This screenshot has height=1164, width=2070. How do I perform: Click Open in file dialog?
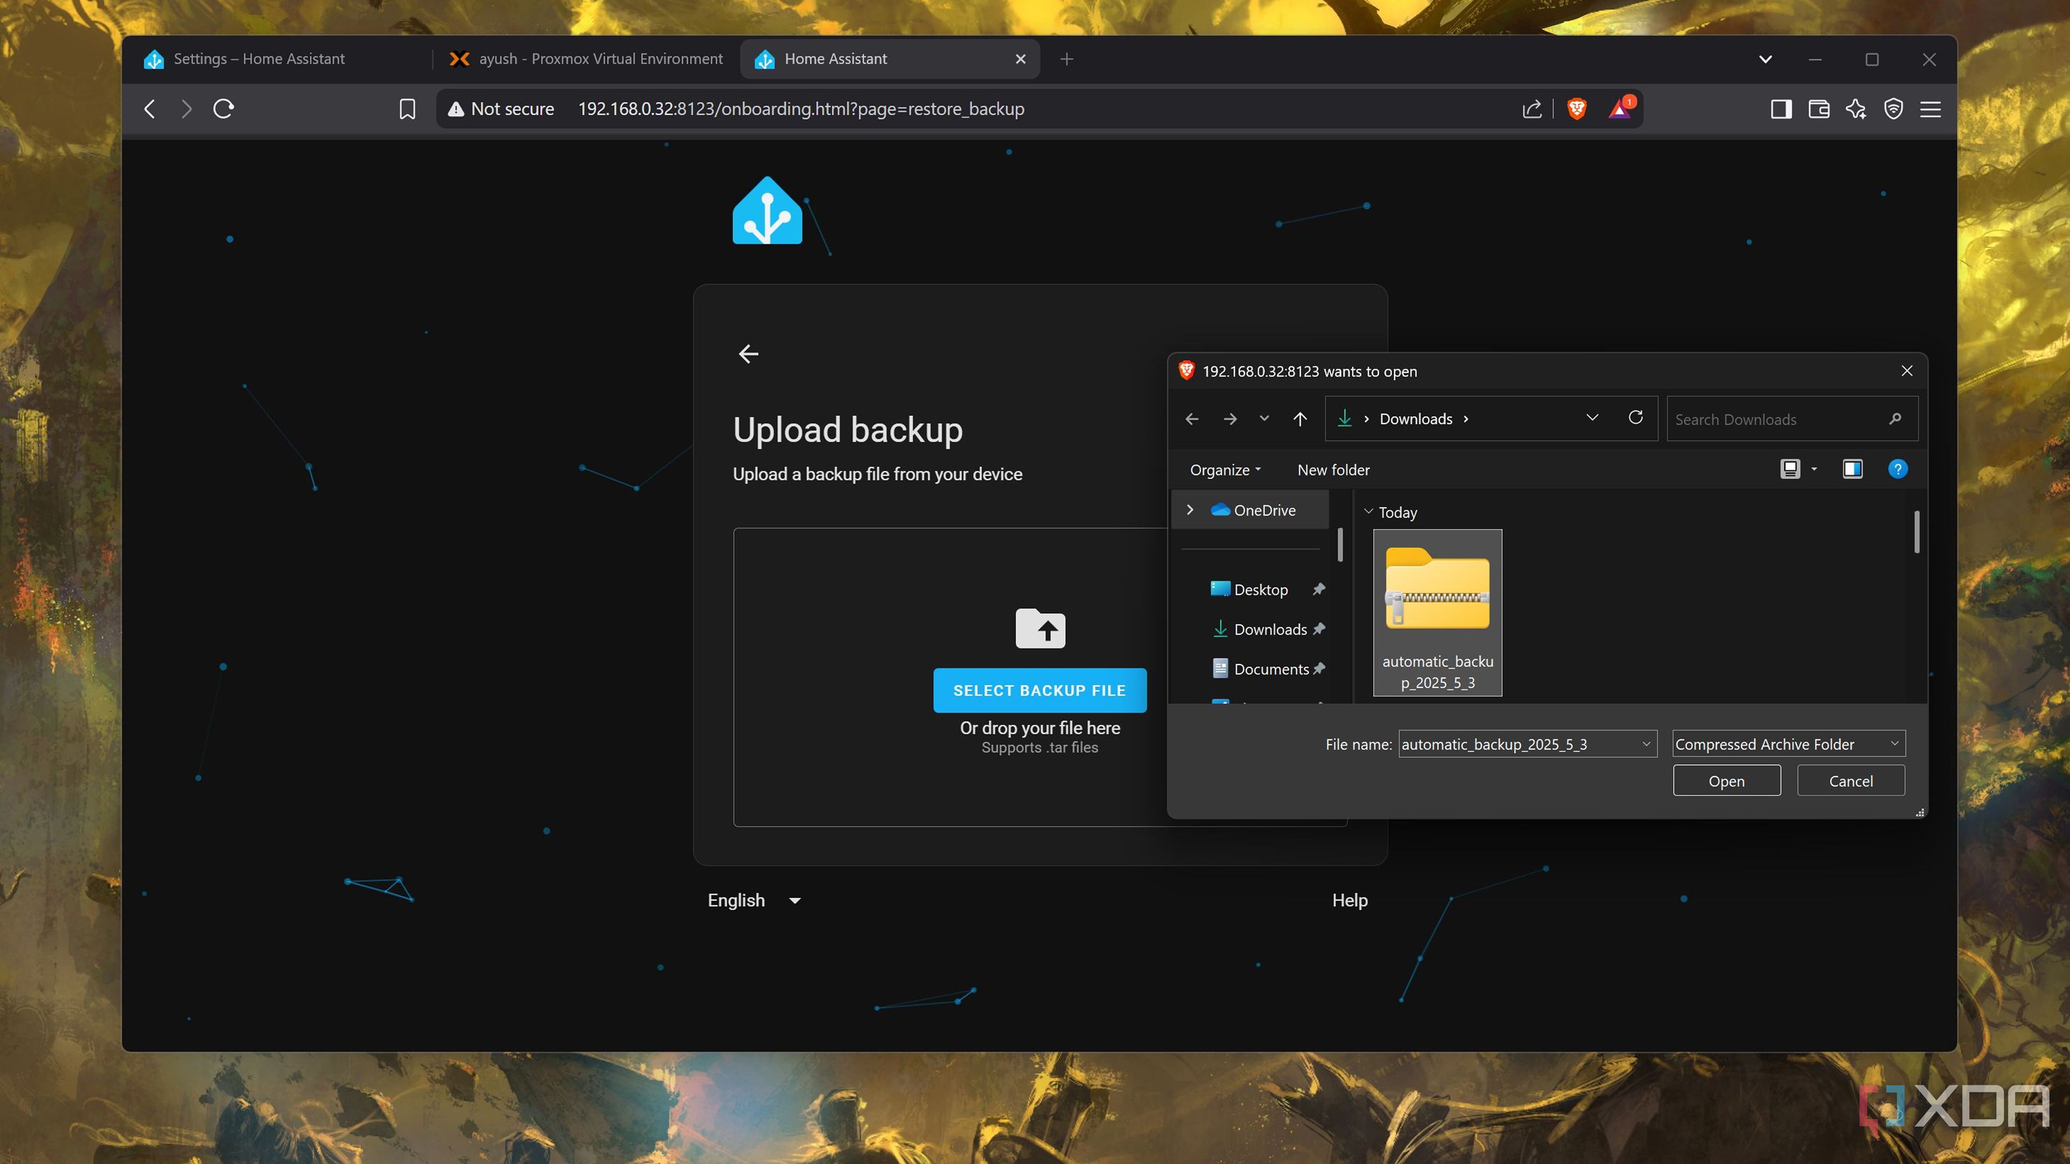(x=1726, y=781)
